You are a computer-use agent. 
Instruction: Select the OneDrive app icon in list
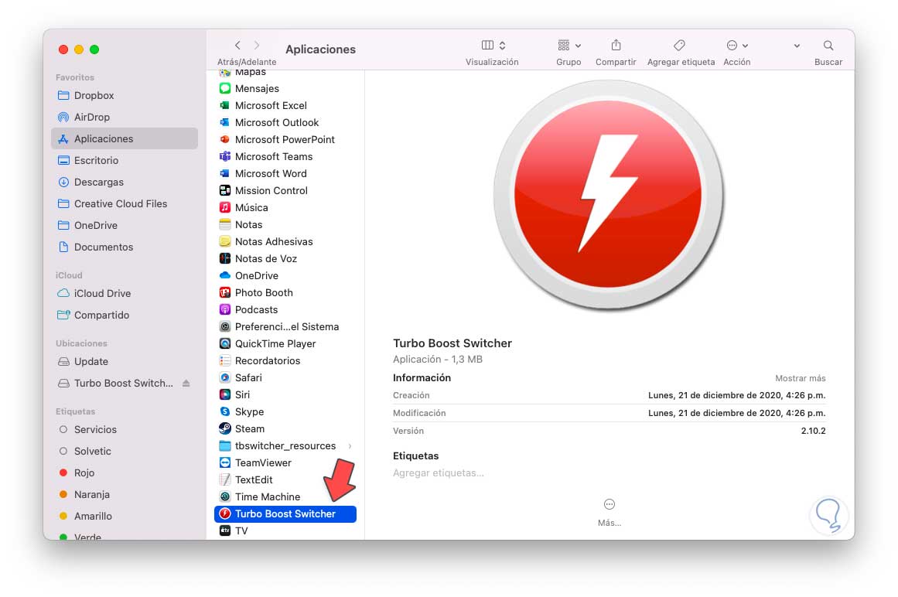225,275
